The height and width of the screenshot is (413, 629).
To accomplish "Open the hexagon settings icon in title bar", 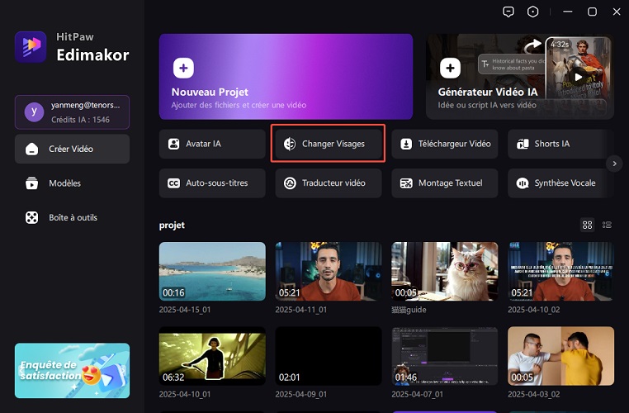I will pyautogui.click(x=532, y=12).
